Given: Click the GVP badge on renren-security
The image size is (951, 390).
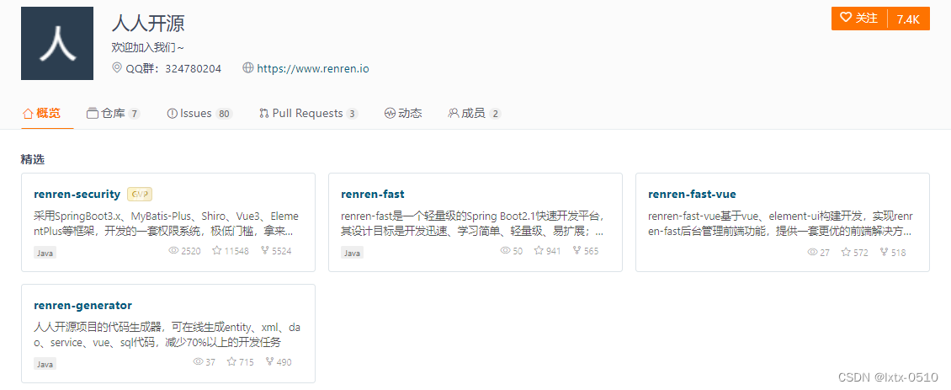Looking at the screenshot, I should click(x=139, y=195).
